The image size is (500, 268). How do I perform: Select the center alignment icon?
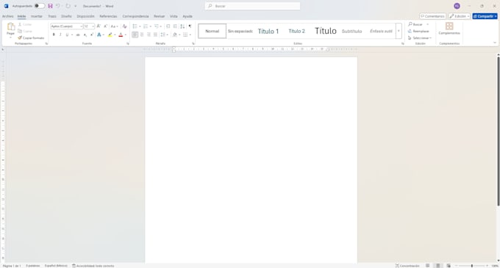click(x=142, y=35)
